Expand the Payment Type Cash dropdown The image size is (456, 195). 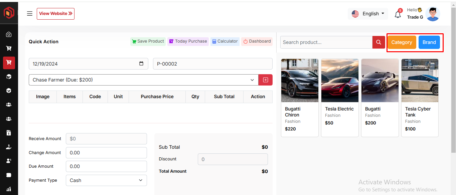point(106,180)
